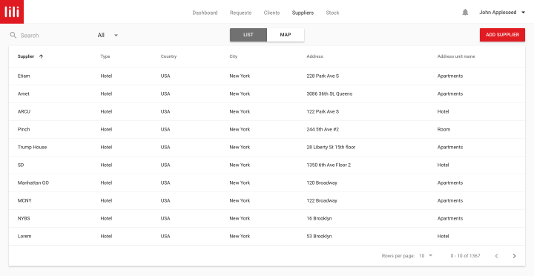534x276 pixels.
Task: Sort by Address unit name header
Action: 456,56
